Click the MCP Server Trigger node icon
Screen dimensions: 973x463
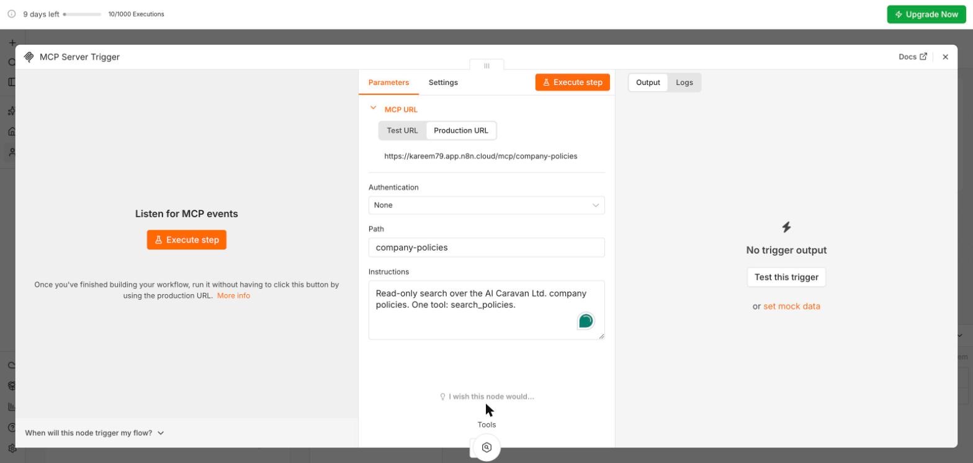29,57
